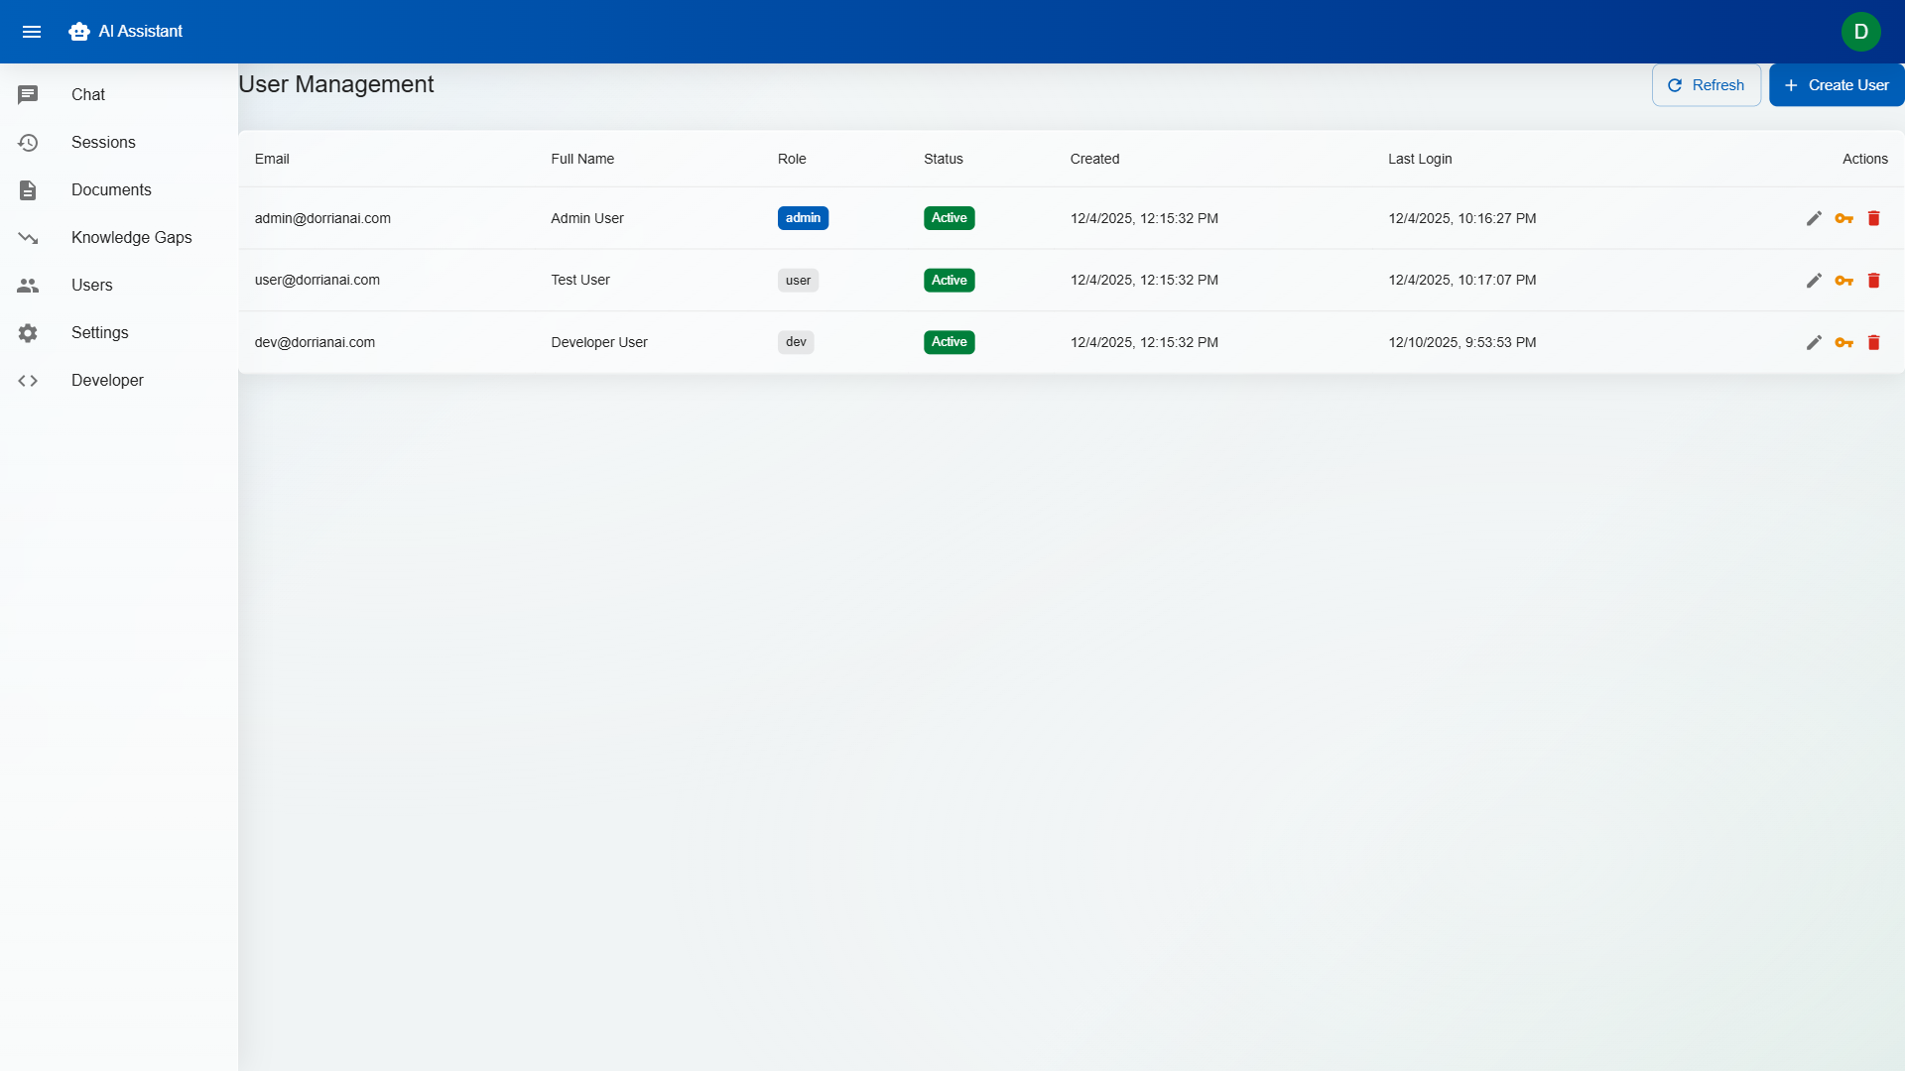Click the AI Assistant robot logo
Viewport: 1905px width, 1071px height.
[x=78, y=31]
